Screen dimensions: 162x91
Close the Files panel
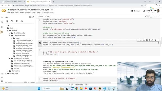click(33, 17)
